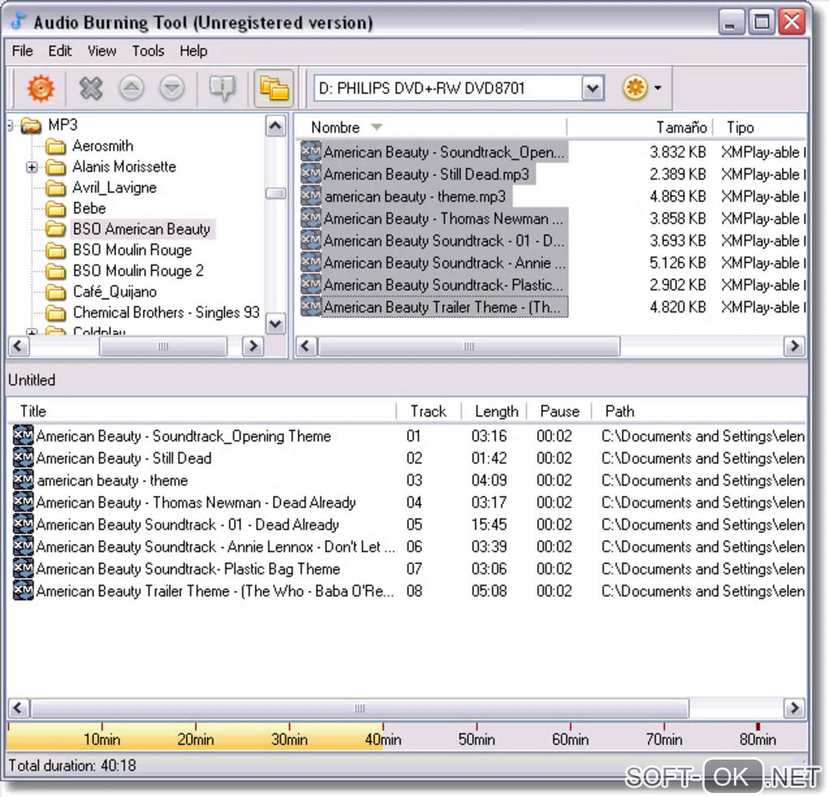
Task: Open the Edit menu
Action: click(60, 50)
